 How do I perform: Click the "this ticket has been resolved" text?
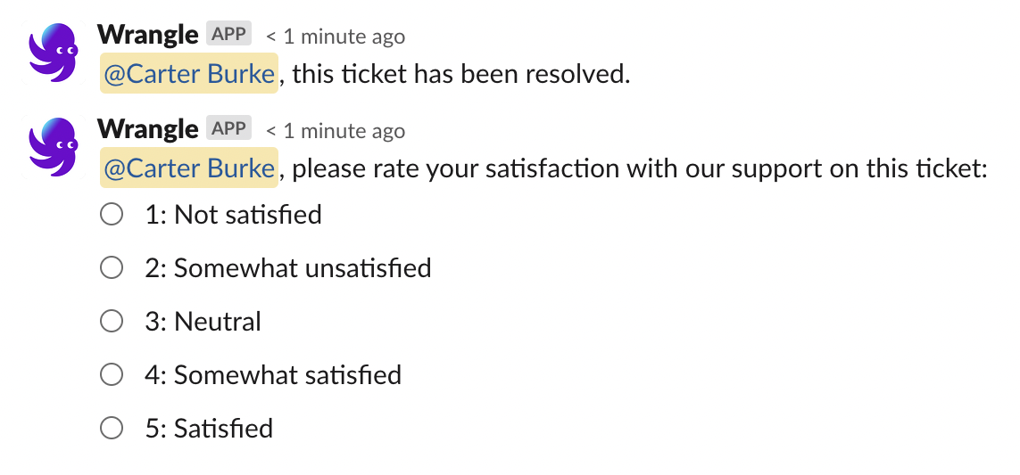click(x=460, y=74)
